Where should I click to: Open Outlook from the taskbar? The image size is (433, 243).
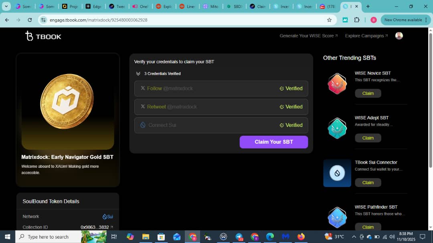pos(177,237)
